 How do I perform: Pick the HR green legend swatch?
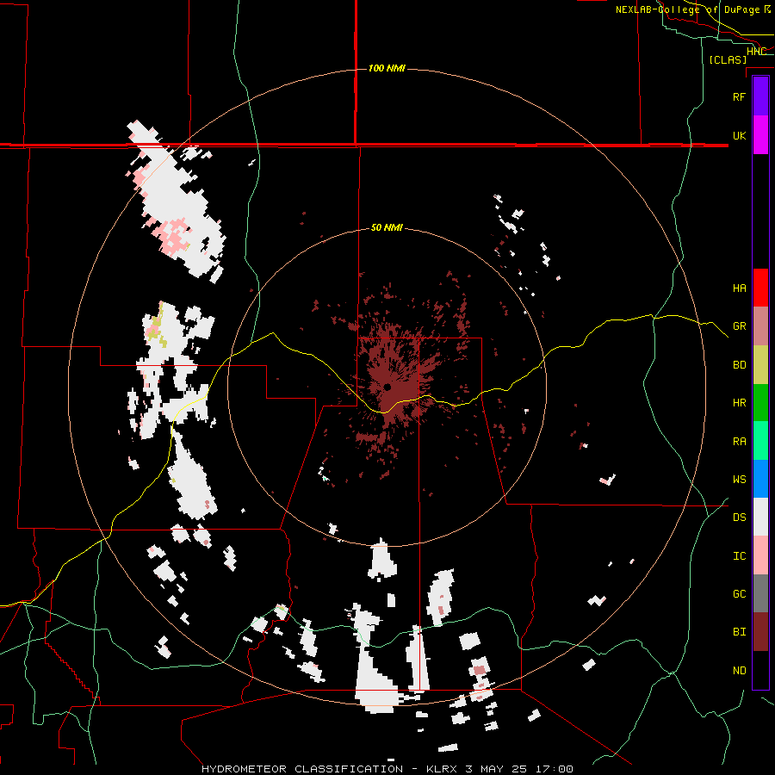click(760, 402)
